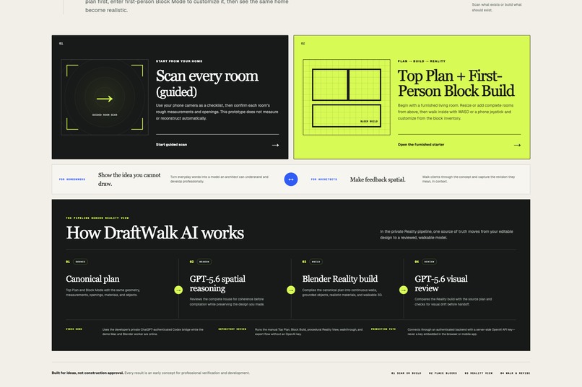
Task: Click the blue double-arrow circle icon
Action: pos(291,179)
